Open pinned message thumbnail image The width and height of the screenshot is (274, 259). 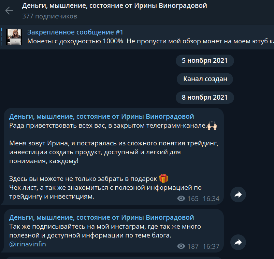pyautogui.click(x=14, y=37)
